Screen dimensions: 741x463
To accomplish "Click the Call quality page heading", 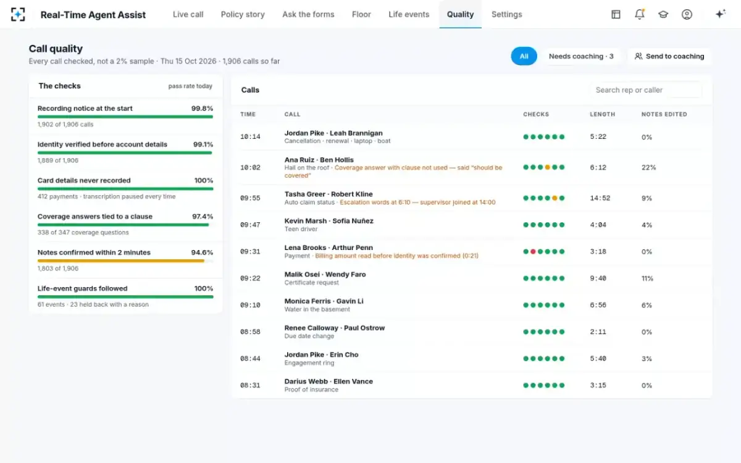I will pos(56,49).
